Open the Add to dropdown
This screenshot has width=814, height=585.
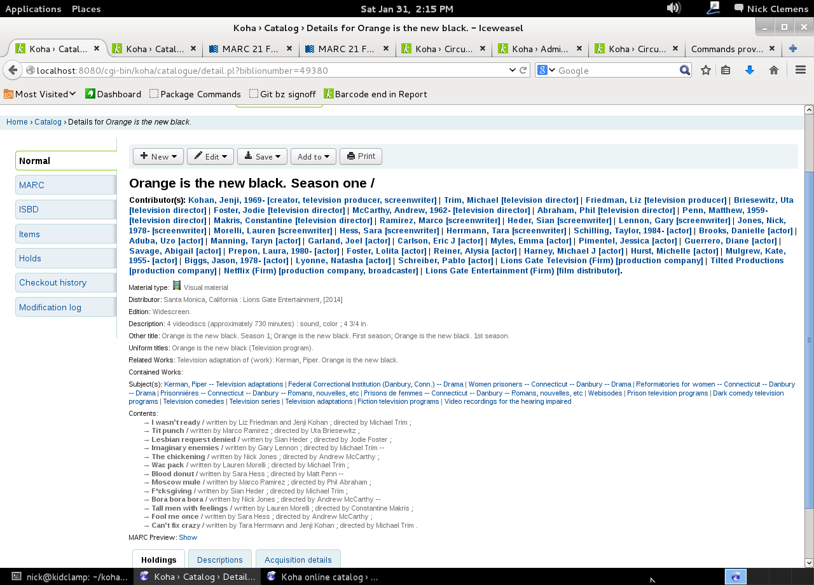click(313, 156)
